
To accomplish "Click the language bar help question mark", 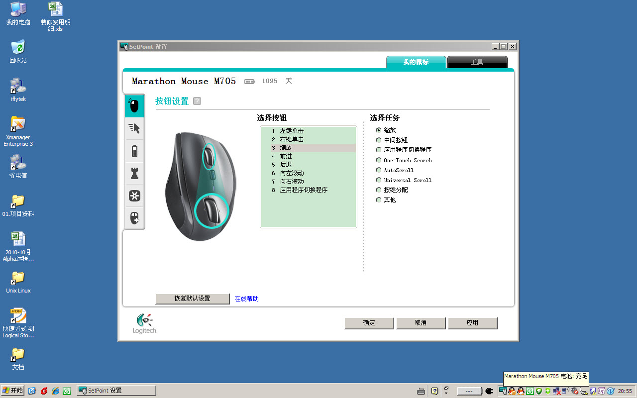I will (434, 391).
